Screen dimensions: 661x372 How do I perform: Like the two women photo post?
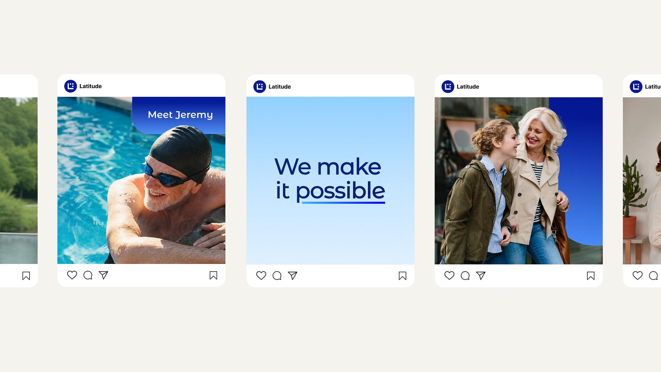tap(449, 275)
